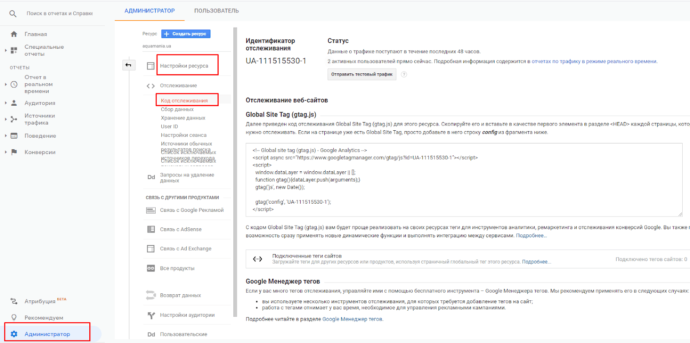Click the Настройки ресурса settings icon

pos(151,66)
